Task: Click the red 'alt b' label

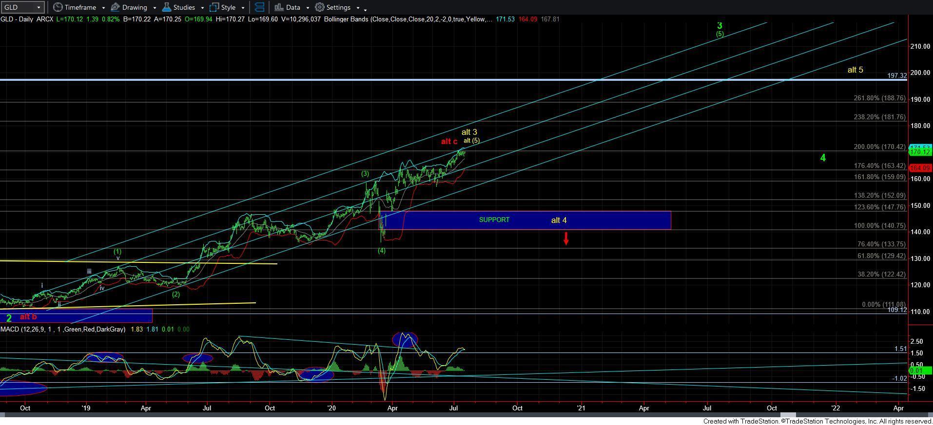Action: point(28,317)
